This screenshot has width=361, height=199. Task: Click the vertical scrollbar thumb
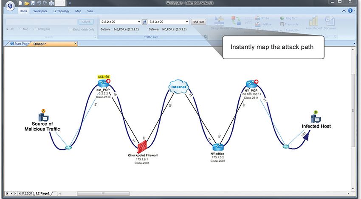[353, 111]
